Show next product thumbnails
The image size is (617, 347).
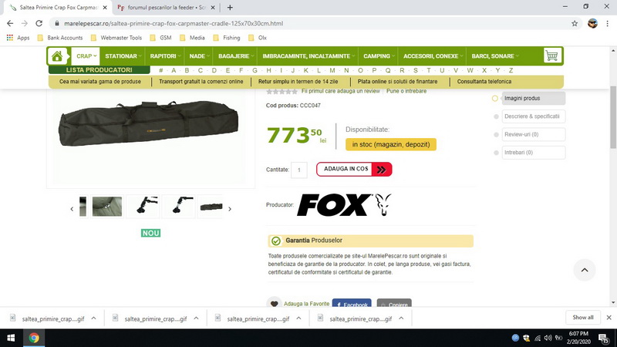click(230, 209)
